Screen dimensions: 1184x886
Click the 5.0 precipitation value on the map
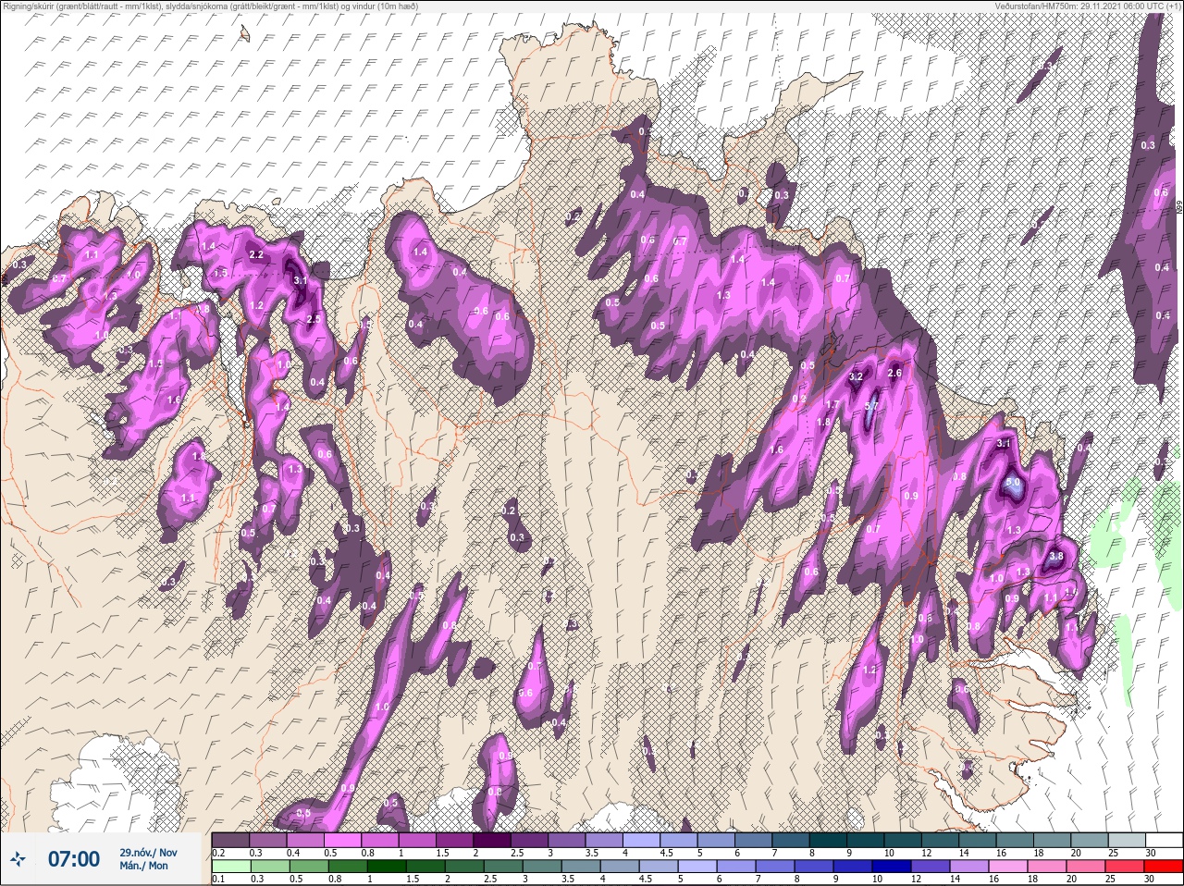(1013, 483)
